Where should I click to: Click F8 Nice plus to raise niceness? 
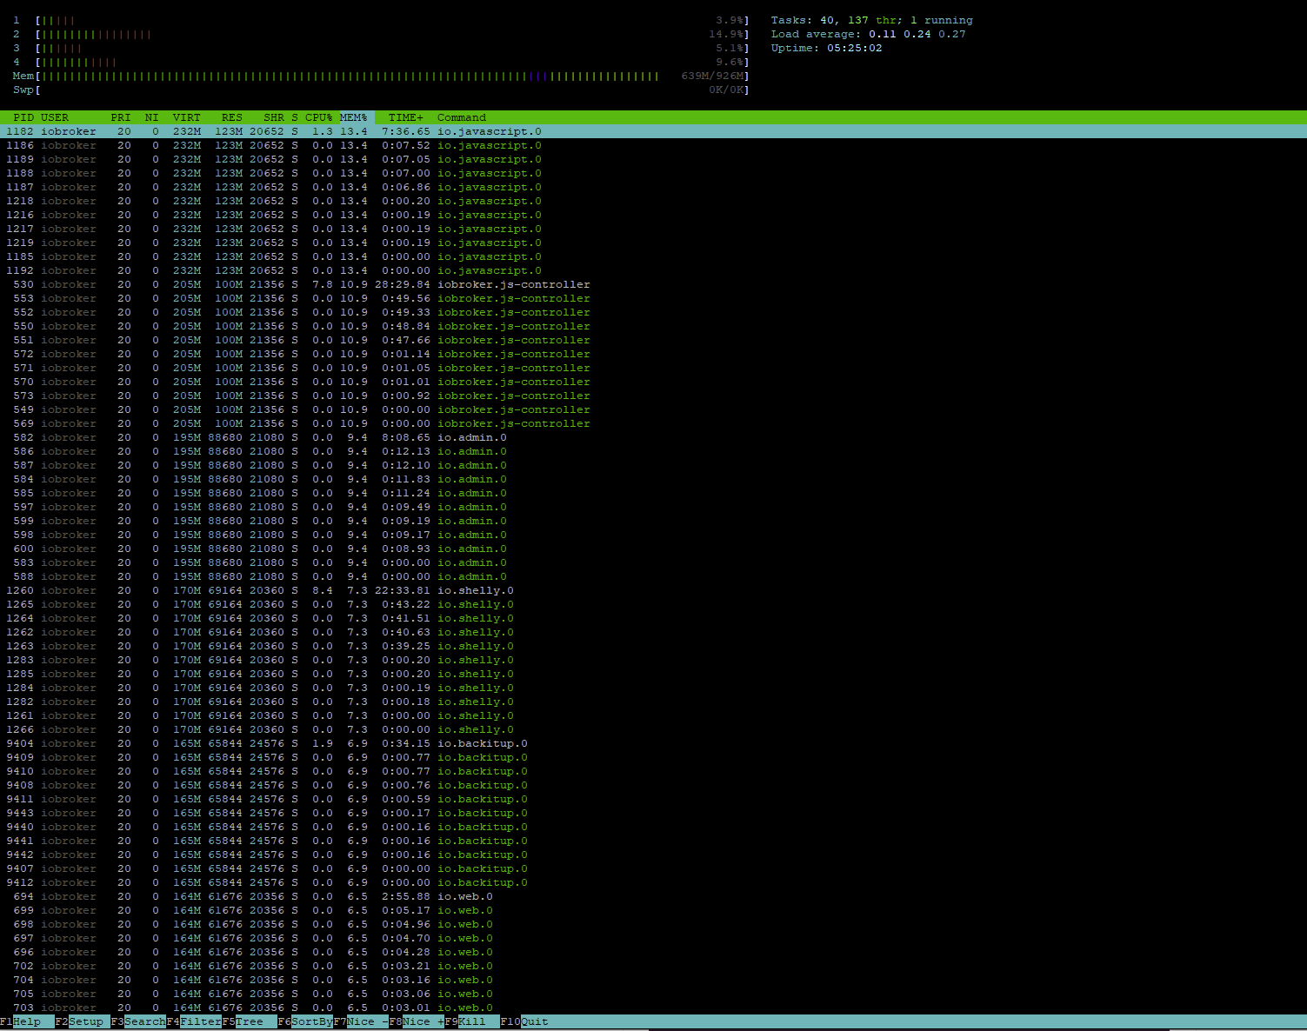417,1021
